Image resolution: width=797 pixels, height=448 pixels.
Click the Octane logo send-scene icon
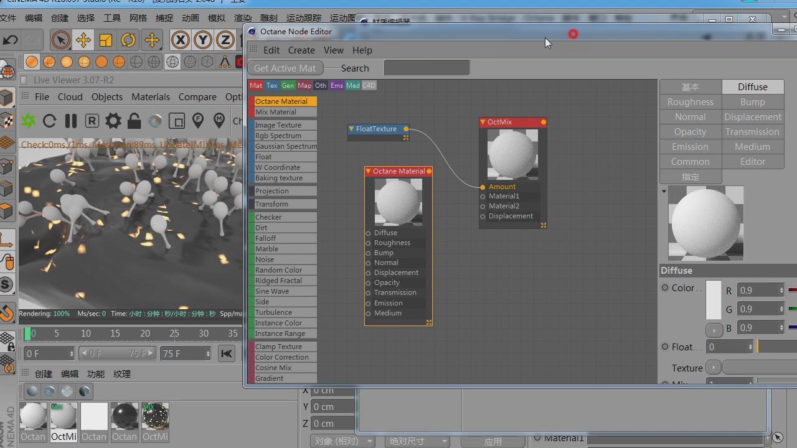tap(29, 120)
